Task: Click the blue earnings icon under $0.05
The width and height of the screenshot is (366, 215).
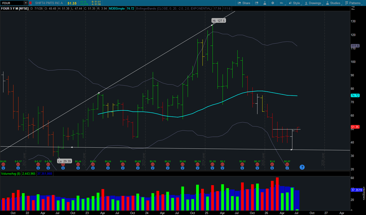Action: 3,167
